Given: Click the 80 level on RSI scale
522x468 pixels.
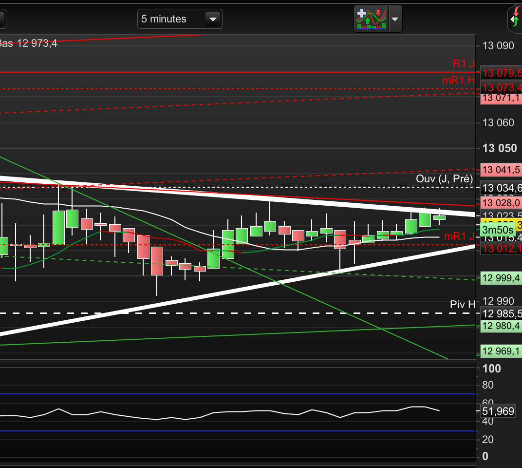Looking at the screenshot, I should click(x=488, y=385).
